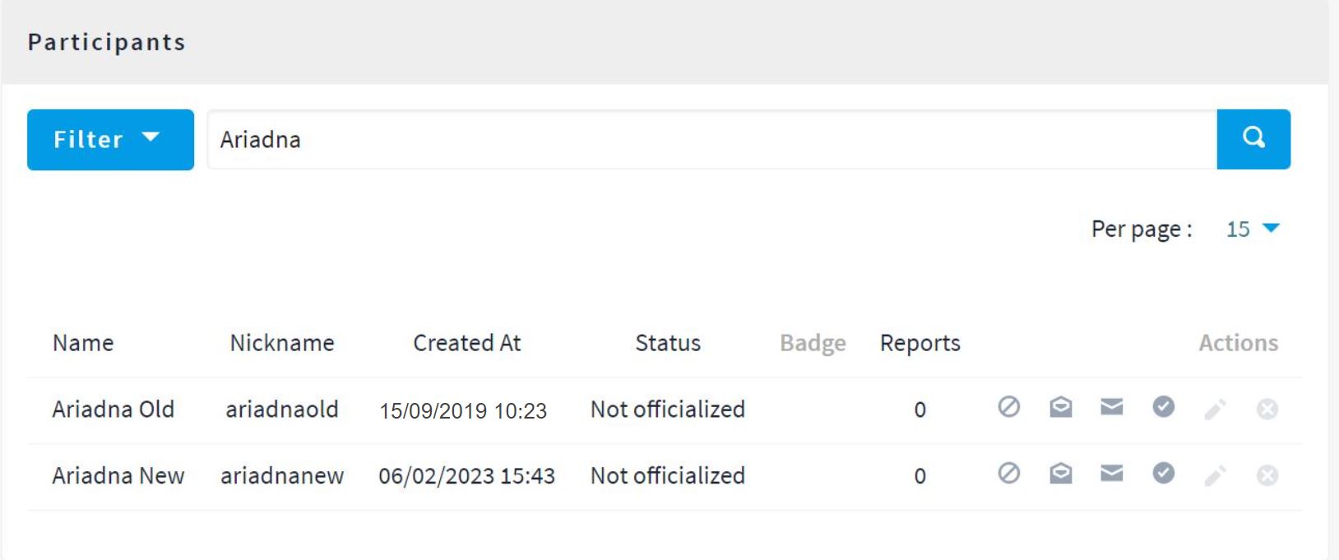The height and width of the screenshot is (560, 1339).
Task: Click the Reports column header
Action: coord(920,343)
